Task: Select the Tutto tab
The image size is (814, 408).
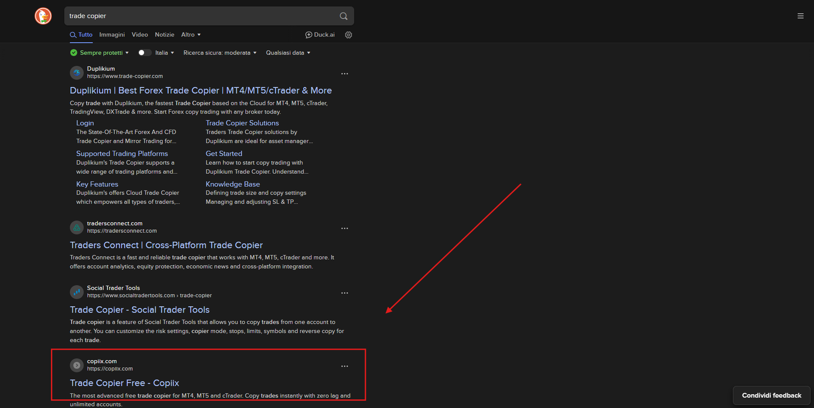Action: [x=81, y=35]
